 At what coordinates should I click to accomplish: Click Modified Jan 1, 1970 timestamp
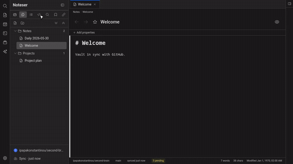coord(264,161)
